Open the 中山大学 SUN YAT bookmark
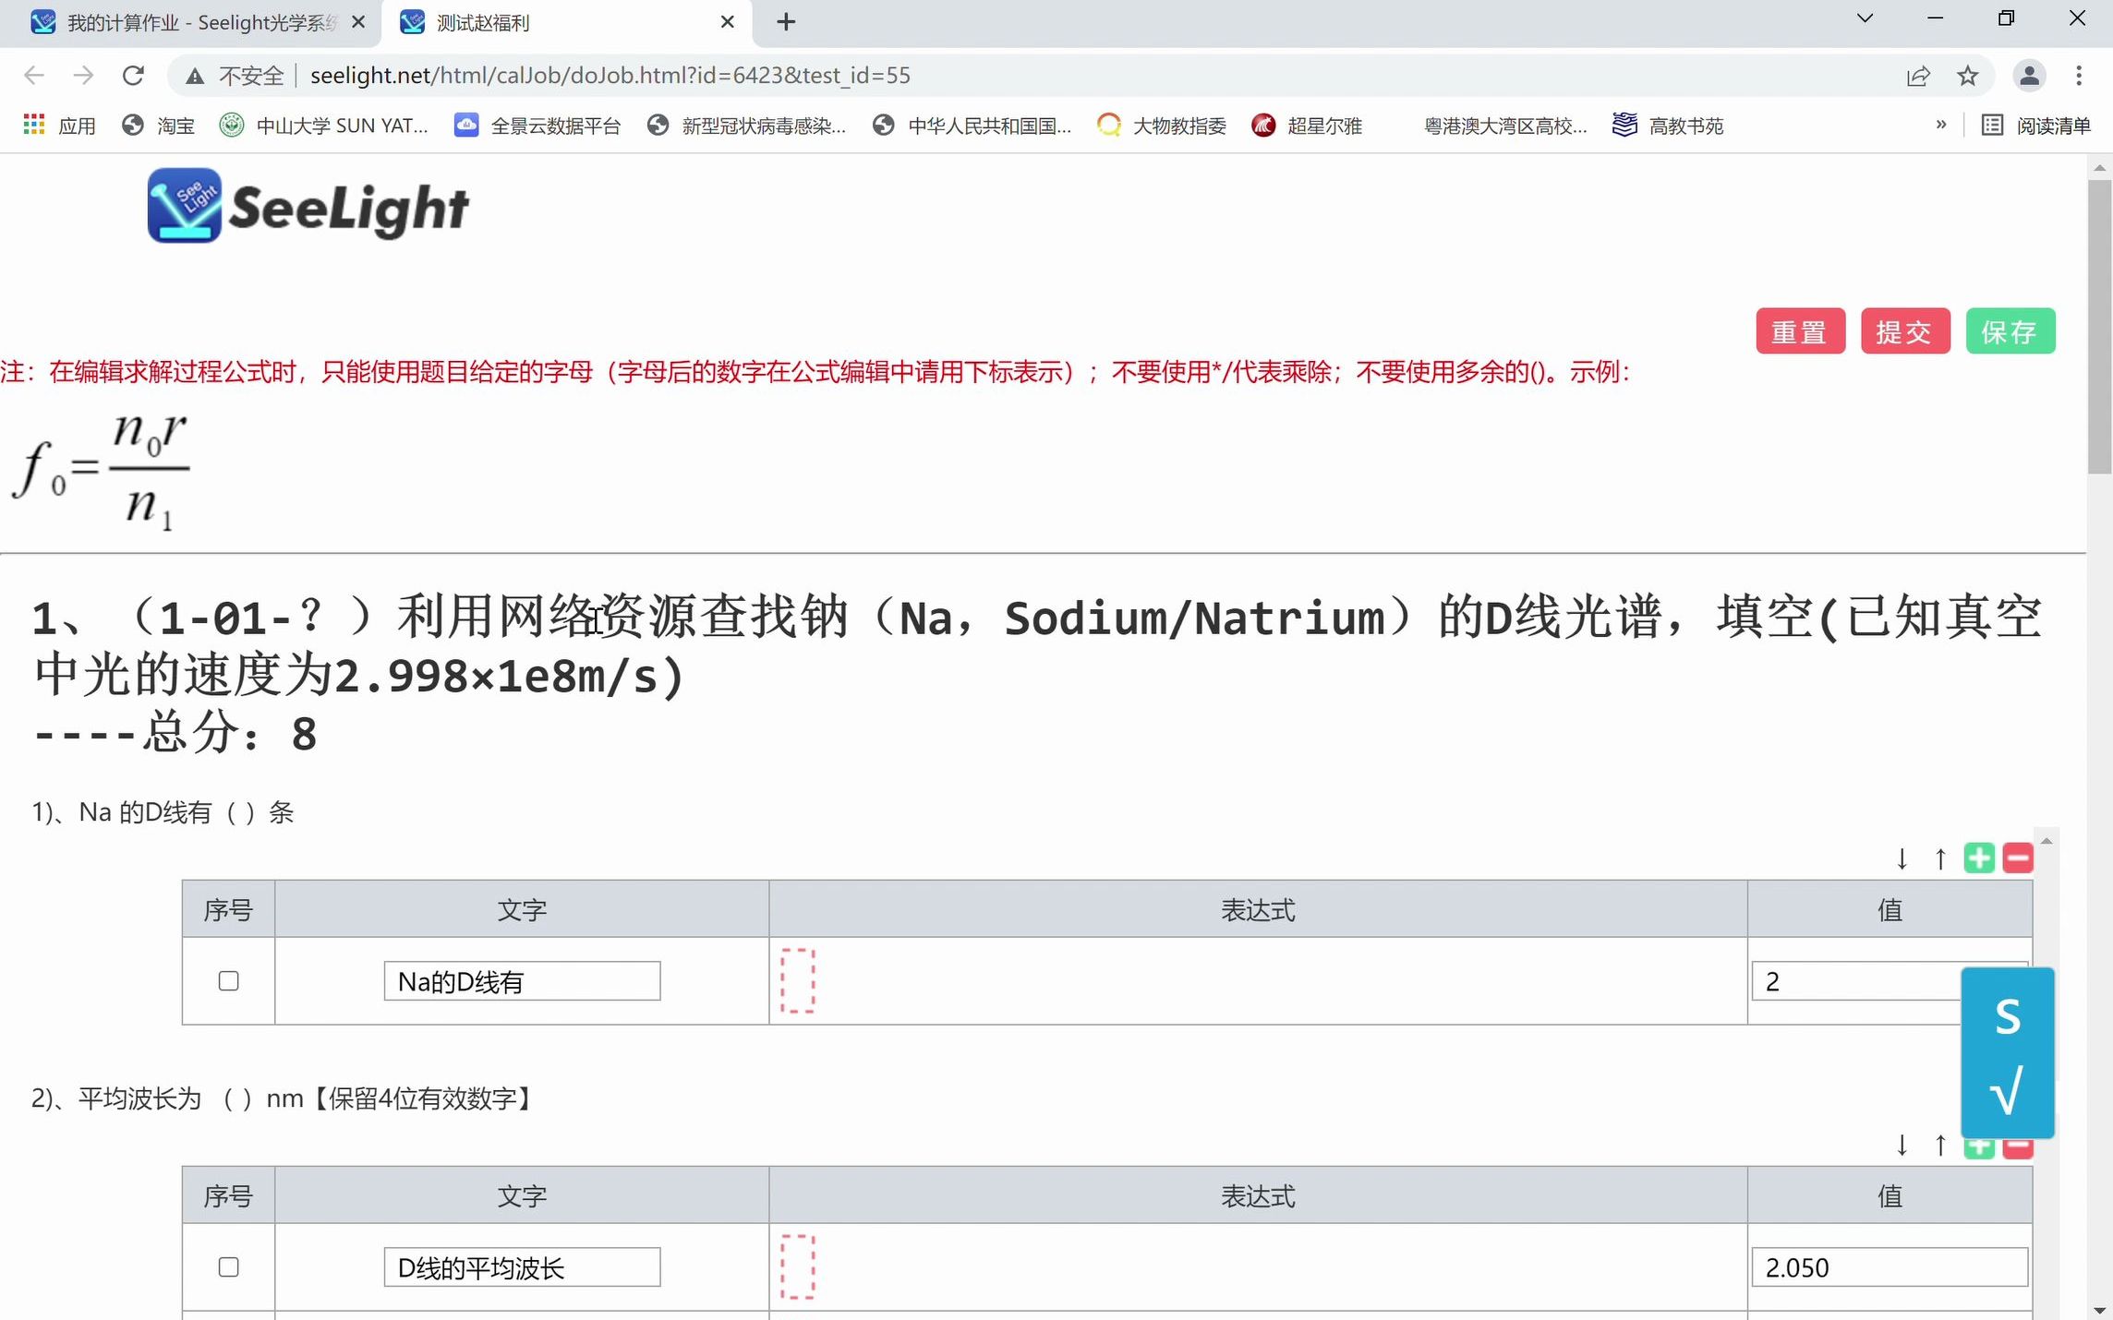Image resolution: width=2113 pixels, height=1320 pixels. point(324,126)
